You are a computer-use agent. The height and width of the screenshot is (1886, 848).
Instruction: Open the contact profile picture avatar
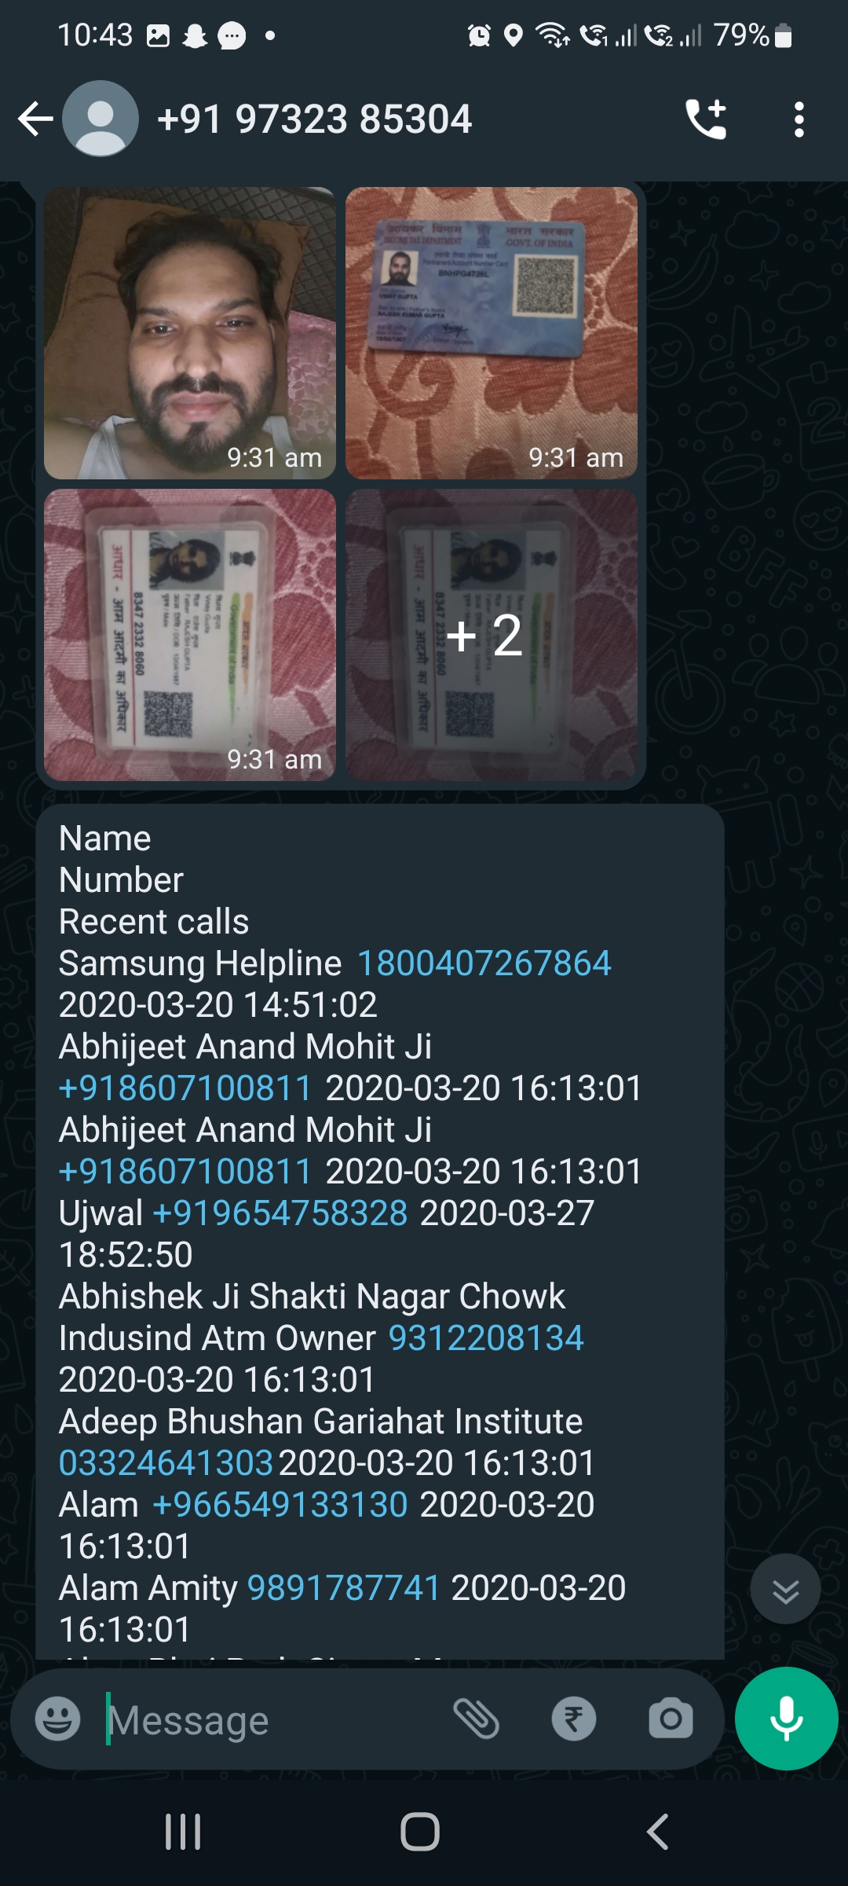pyautogui.click(x=101, y=119)
